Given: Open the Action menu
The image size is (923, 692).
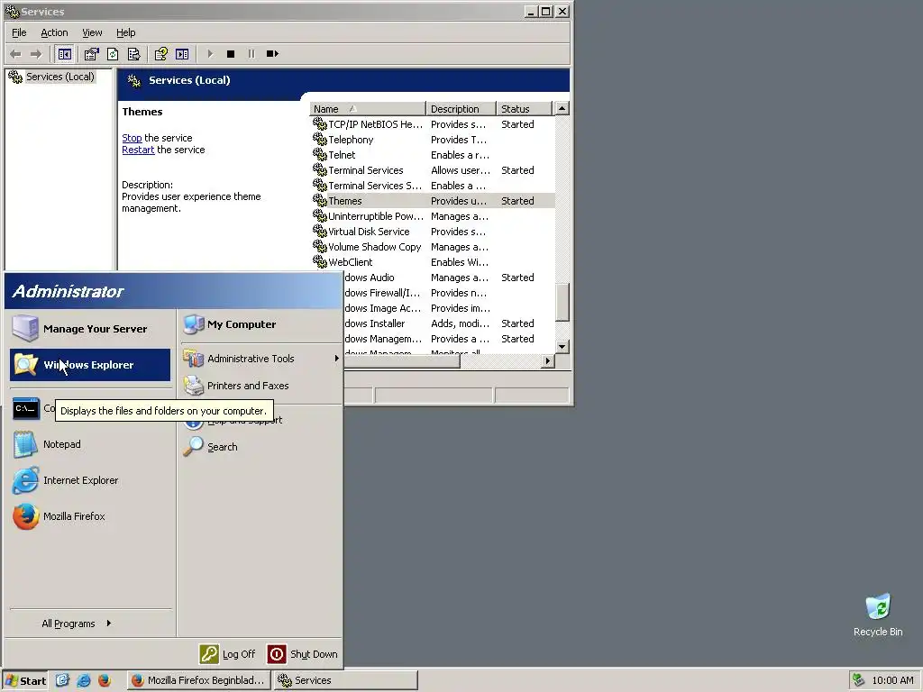Looking at the screenshot, I should [54, 32].
